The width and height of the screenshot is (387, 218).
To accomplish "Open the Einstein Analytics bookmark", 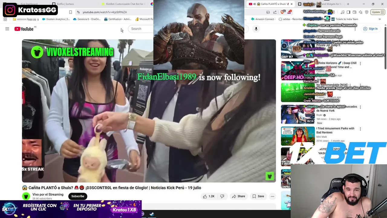I will [56, 19].
